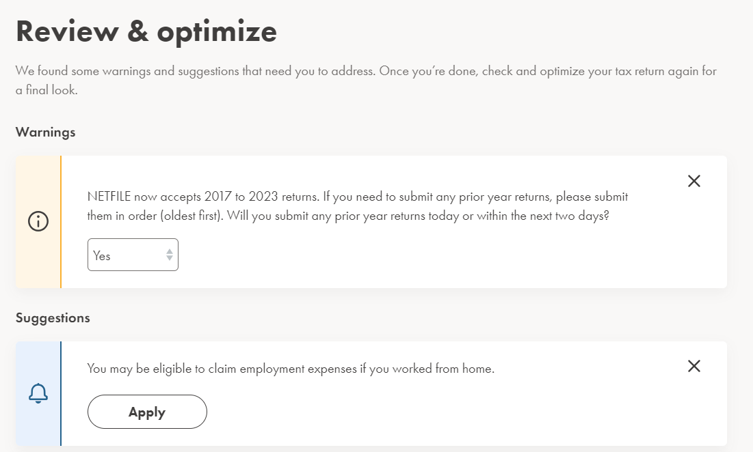Screen dimensions: 753x452
Task: Click the NETFILE warning message text
Action: pos(358,206)
